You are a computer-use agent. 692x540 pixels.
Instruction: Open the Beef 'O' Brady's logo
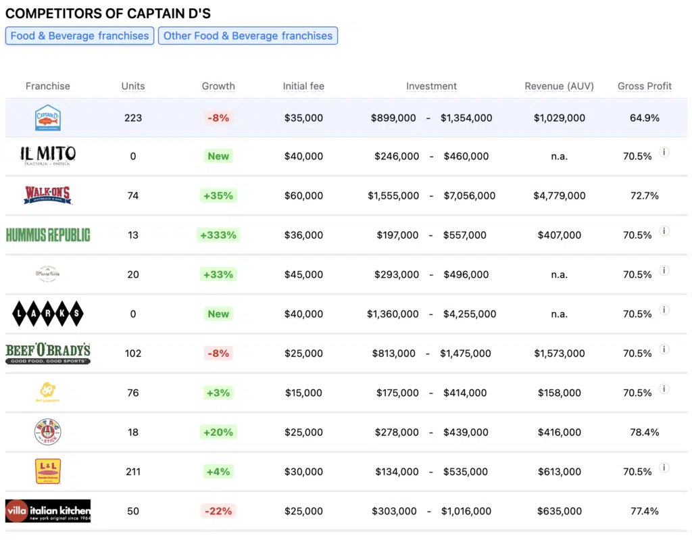pyautogui.click(x=48, y=353)
